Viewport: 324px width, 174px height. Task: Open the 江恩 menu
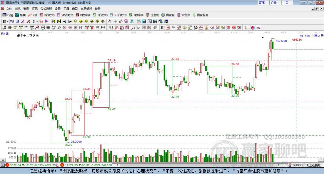[x=35, y=9]
